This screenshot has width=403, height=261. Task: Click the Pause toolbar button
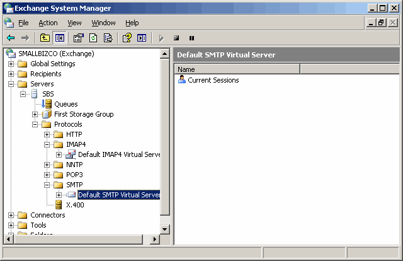click(x=191, y=38)
